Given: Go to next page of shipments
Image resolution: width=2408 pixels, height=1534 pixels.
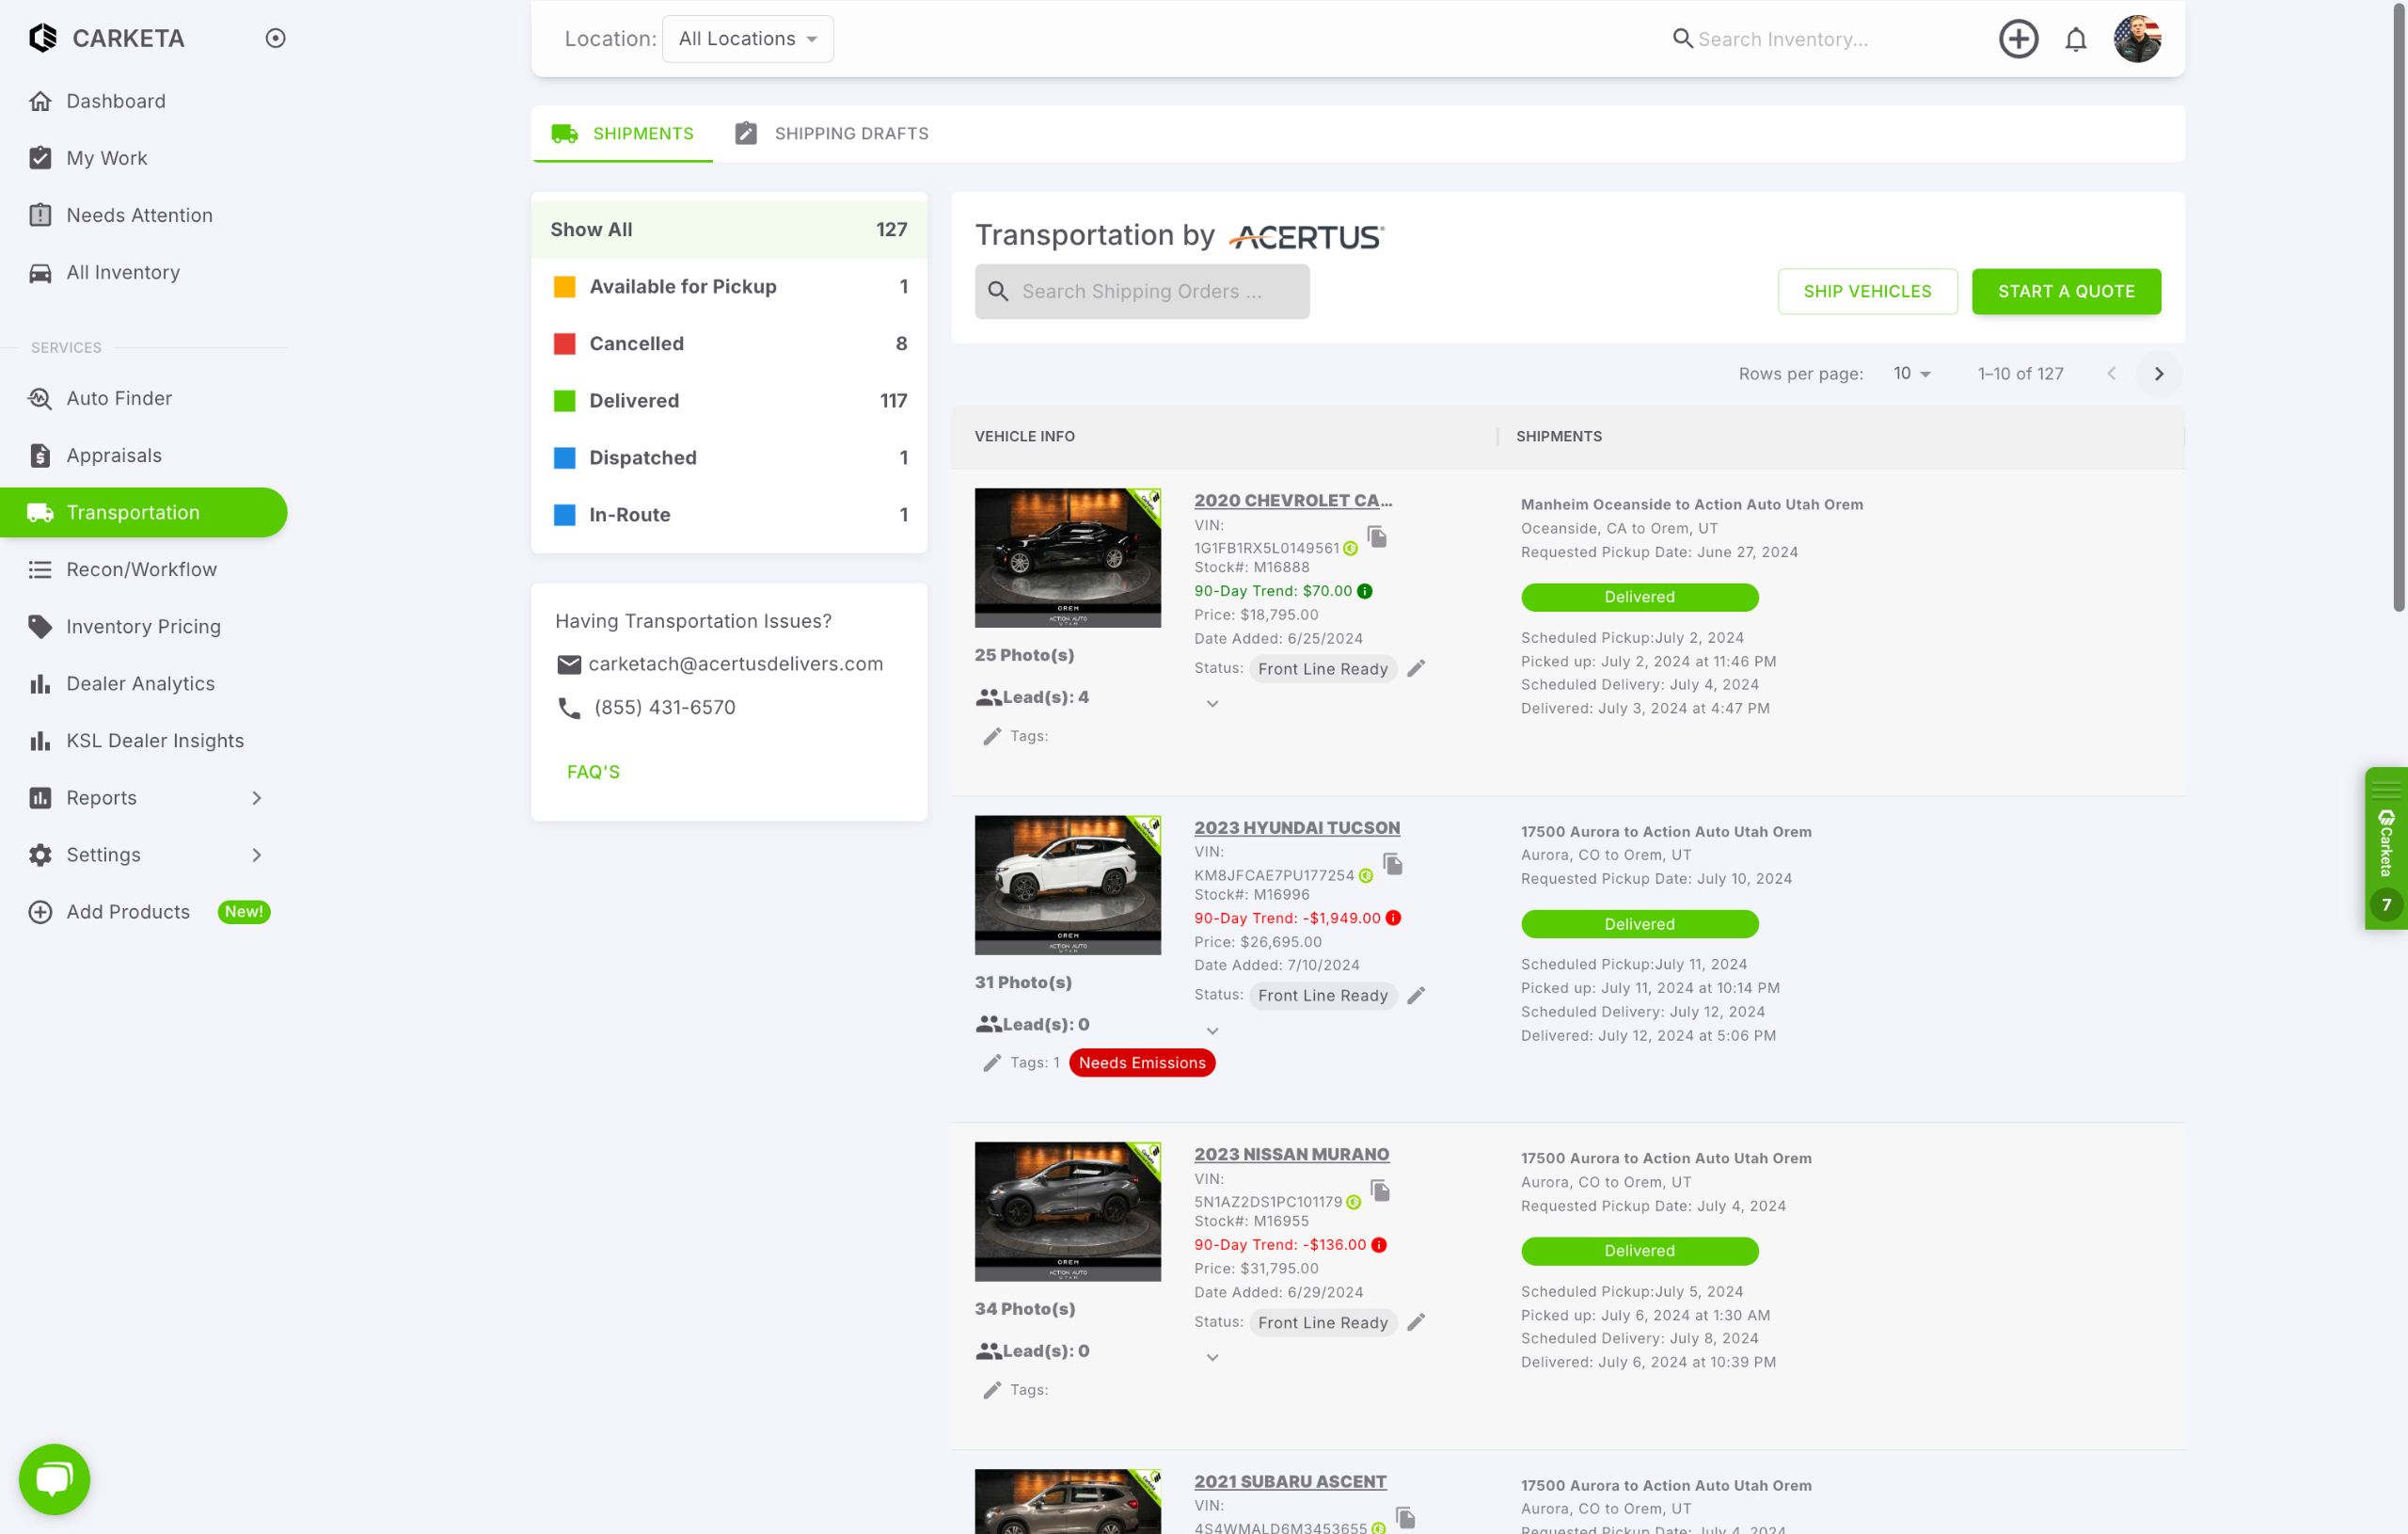Looking at the screenshot, I should click(x=2158, y=375).
